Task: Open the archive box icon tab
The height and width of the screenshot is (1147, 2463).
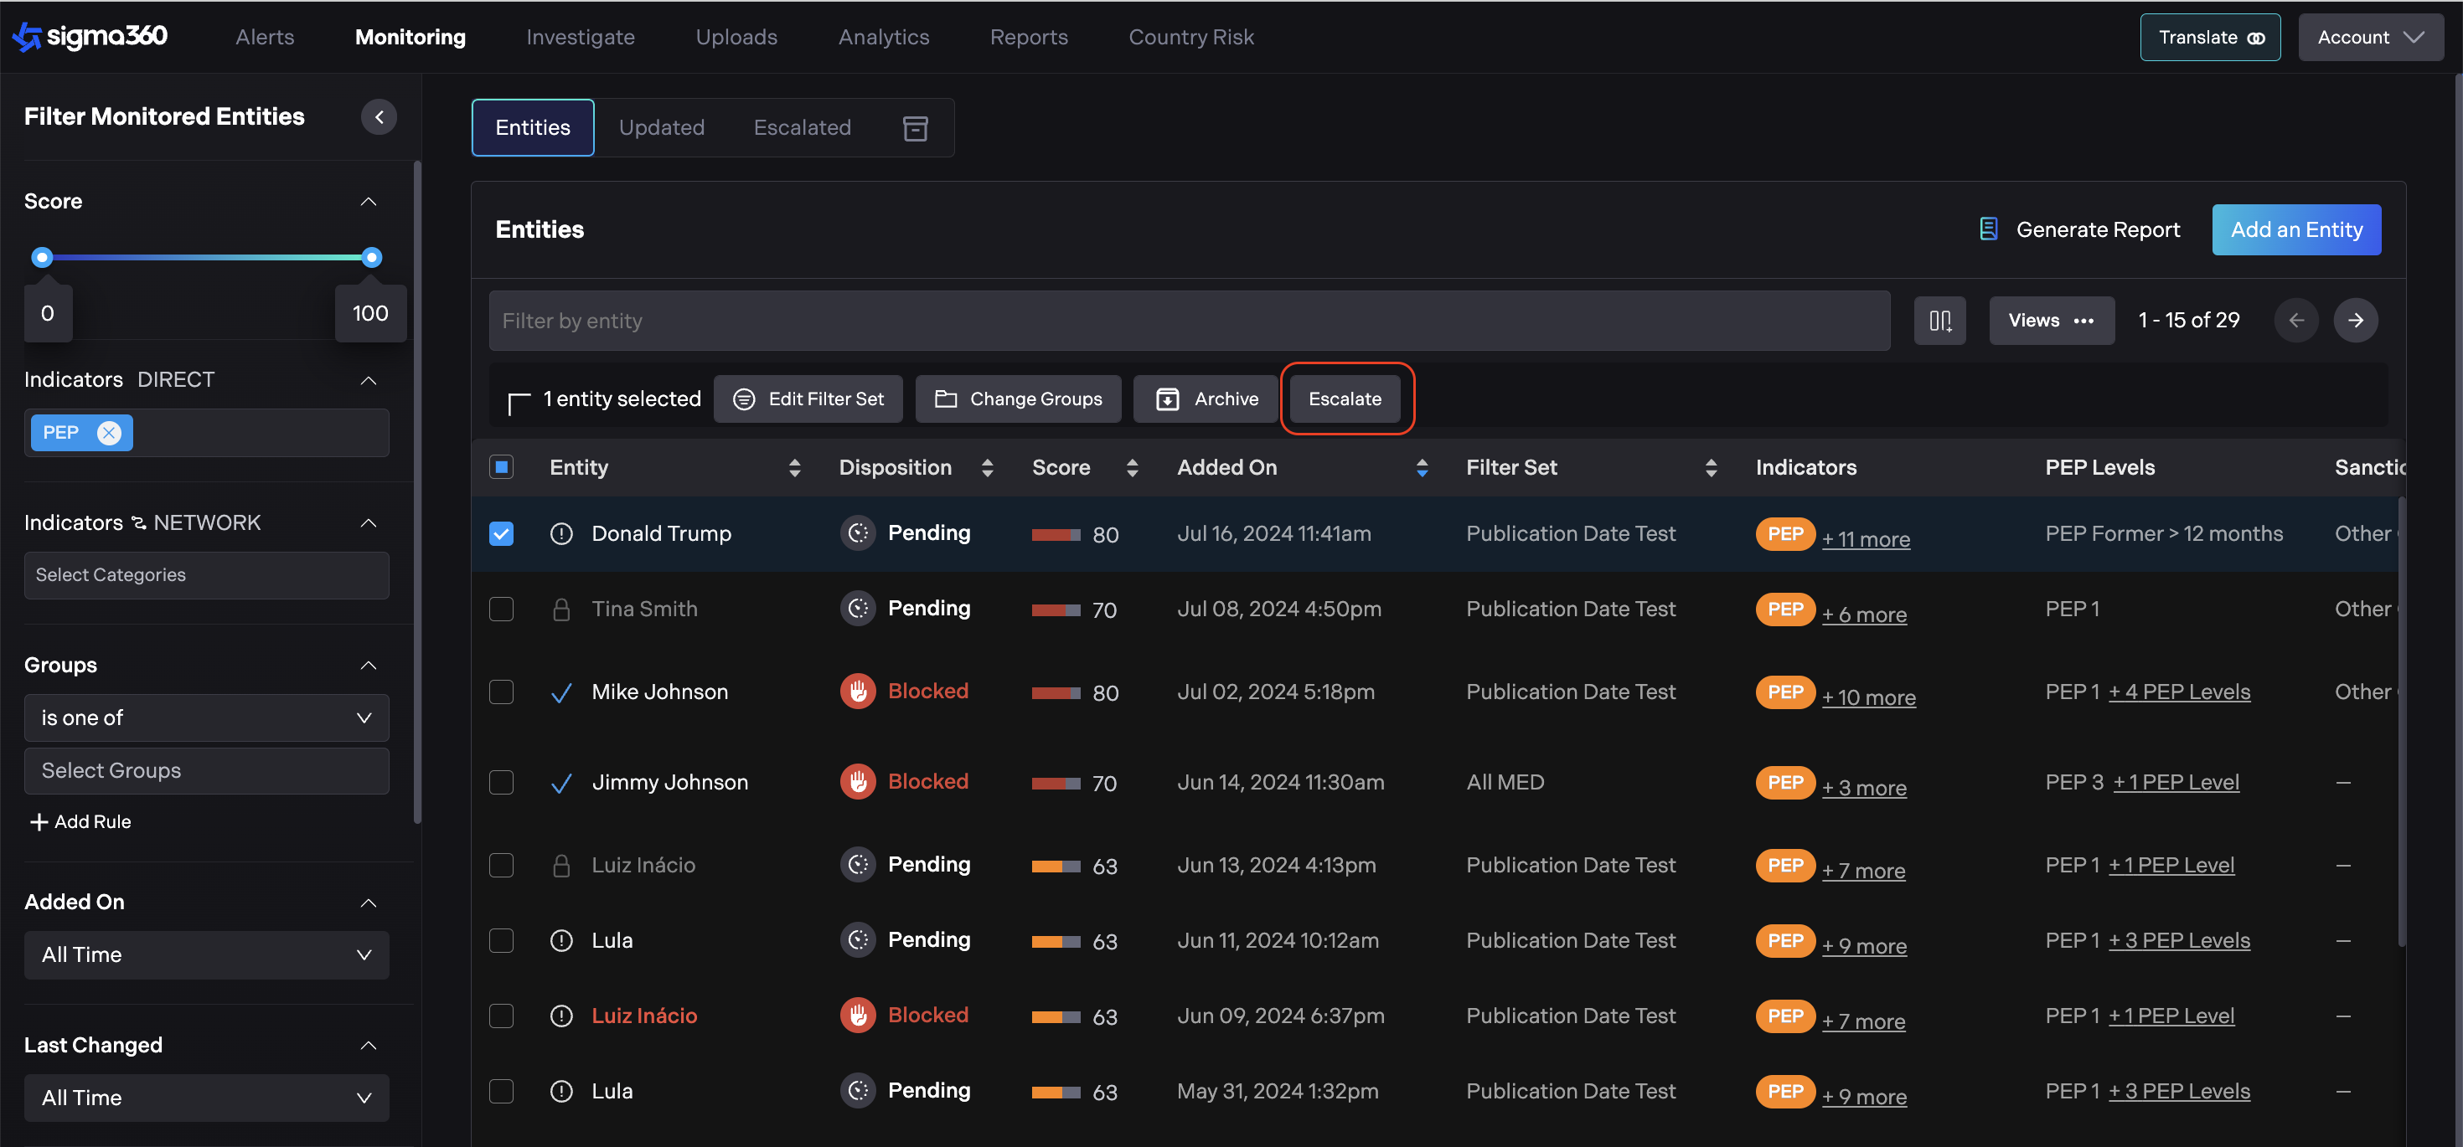Action: coord(915,128)
